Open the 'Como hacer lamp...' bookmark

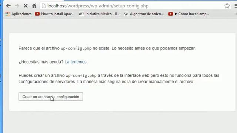(188, 14)
